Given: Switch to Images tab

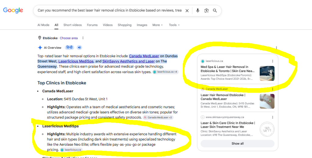Looking at the screenshot, I should click(x=142, y=25).
